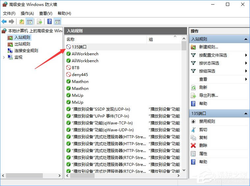Select the first AliWorkbench rule row
Viewport: 250px width, 186px height.
[123, 54]
